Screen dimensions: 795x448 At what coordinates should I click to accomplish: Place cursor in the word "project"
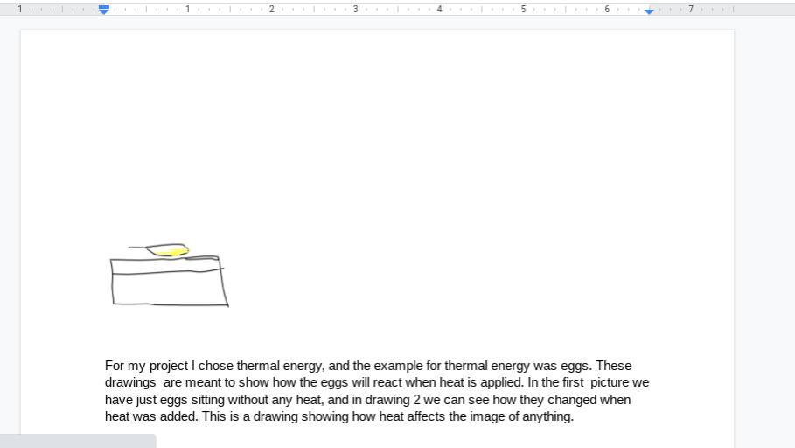[168, 366]
